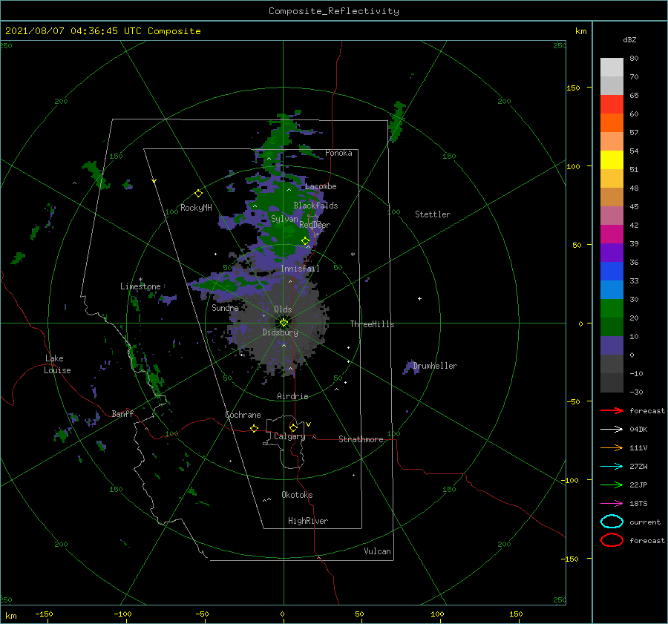This screenshot has width=668, height=624.
Task: Click the HighRiver town label
Action: (308, 521)
